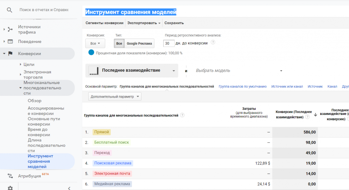Click the lookback days input field
Viewport: 349px width, 190px height.
169,43
